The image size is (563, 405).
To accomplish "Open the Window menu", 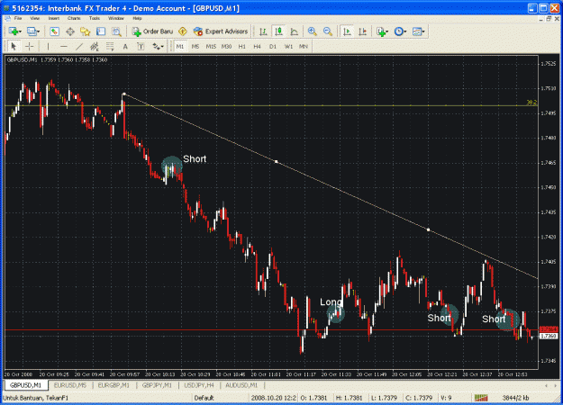I will (x=116, y=18).
